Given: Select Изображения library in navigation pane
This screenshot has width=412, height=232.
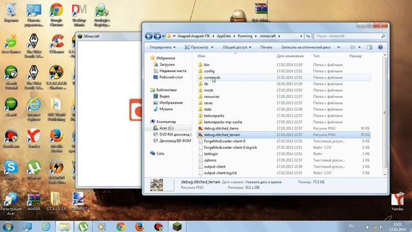Looking at the screenshot, I should pos(171,102).
